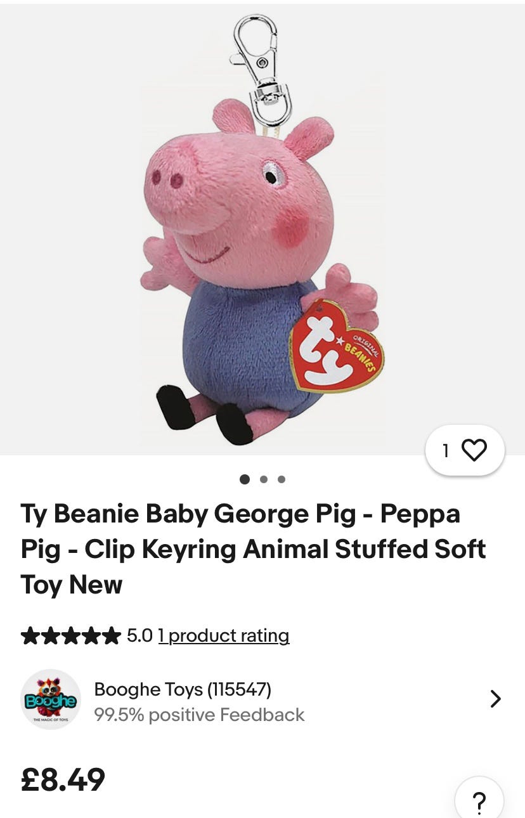The height and width of the screenshot is (818, 525).
Task: Open the Booghe Toys (115547) seller name
Action: (183, 689)
